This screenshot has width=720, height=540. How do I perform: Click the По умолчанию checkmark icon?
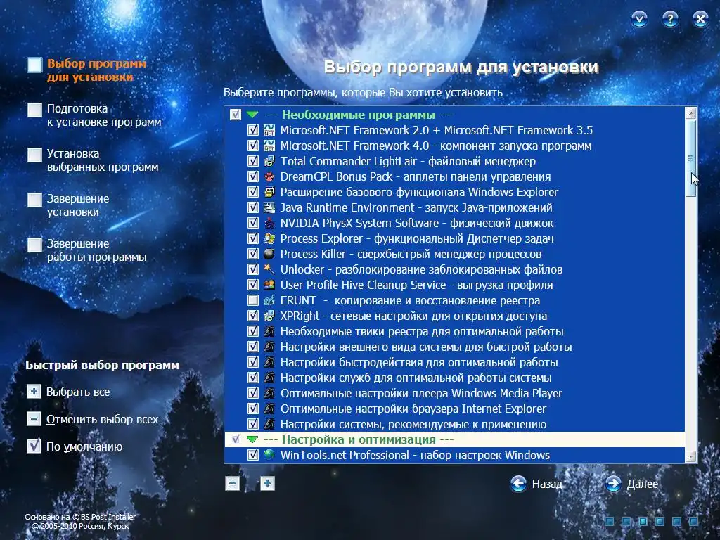(34, 446)
